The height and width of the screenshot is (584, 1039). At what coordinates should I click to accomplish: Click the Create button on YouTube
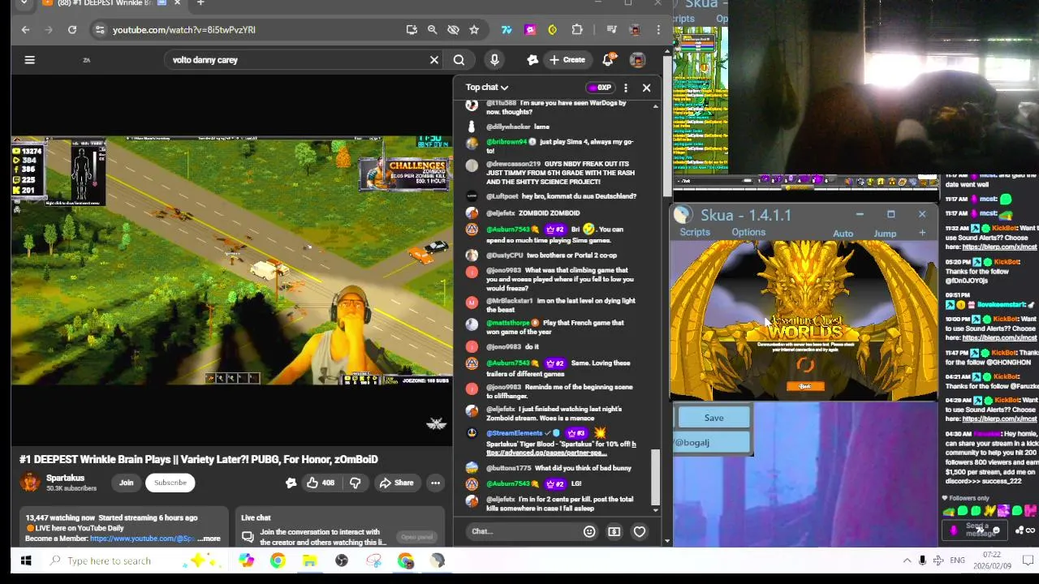(x=566, y=59)
